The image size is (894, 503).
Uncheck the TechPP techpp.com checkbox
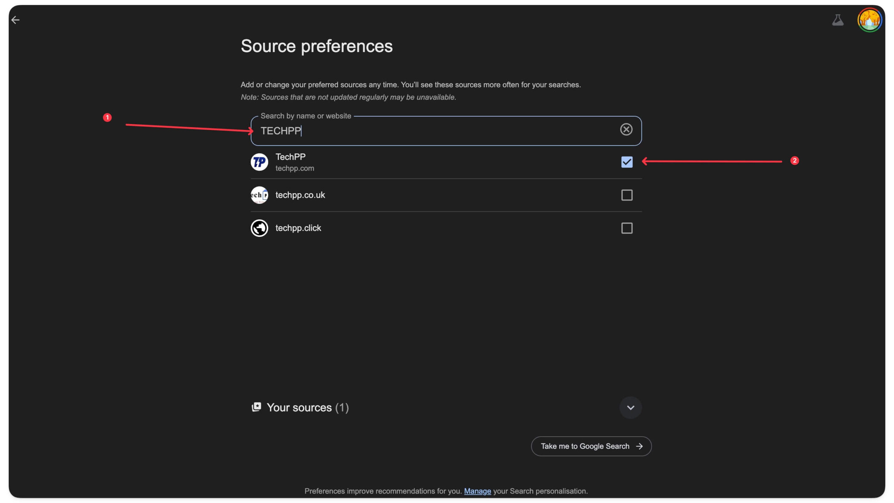pyautogui.click(x=626, y=162)
